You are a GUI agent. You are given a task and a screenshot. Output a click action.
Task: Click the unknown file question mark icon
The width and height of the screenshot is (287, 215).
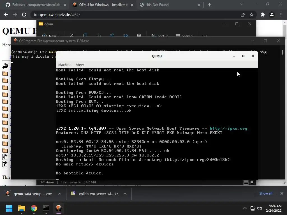(x=5, y=164)
